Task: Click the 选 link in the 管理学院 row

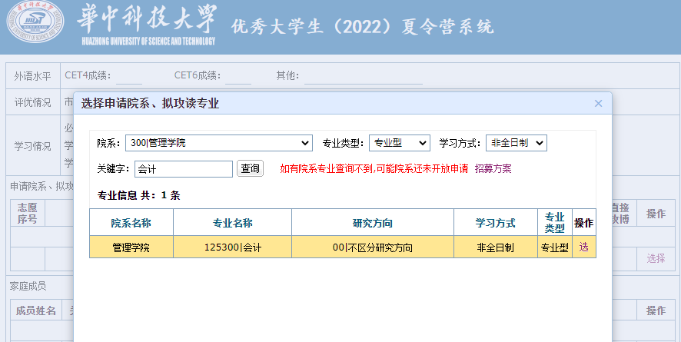Action: coord(583,247)
